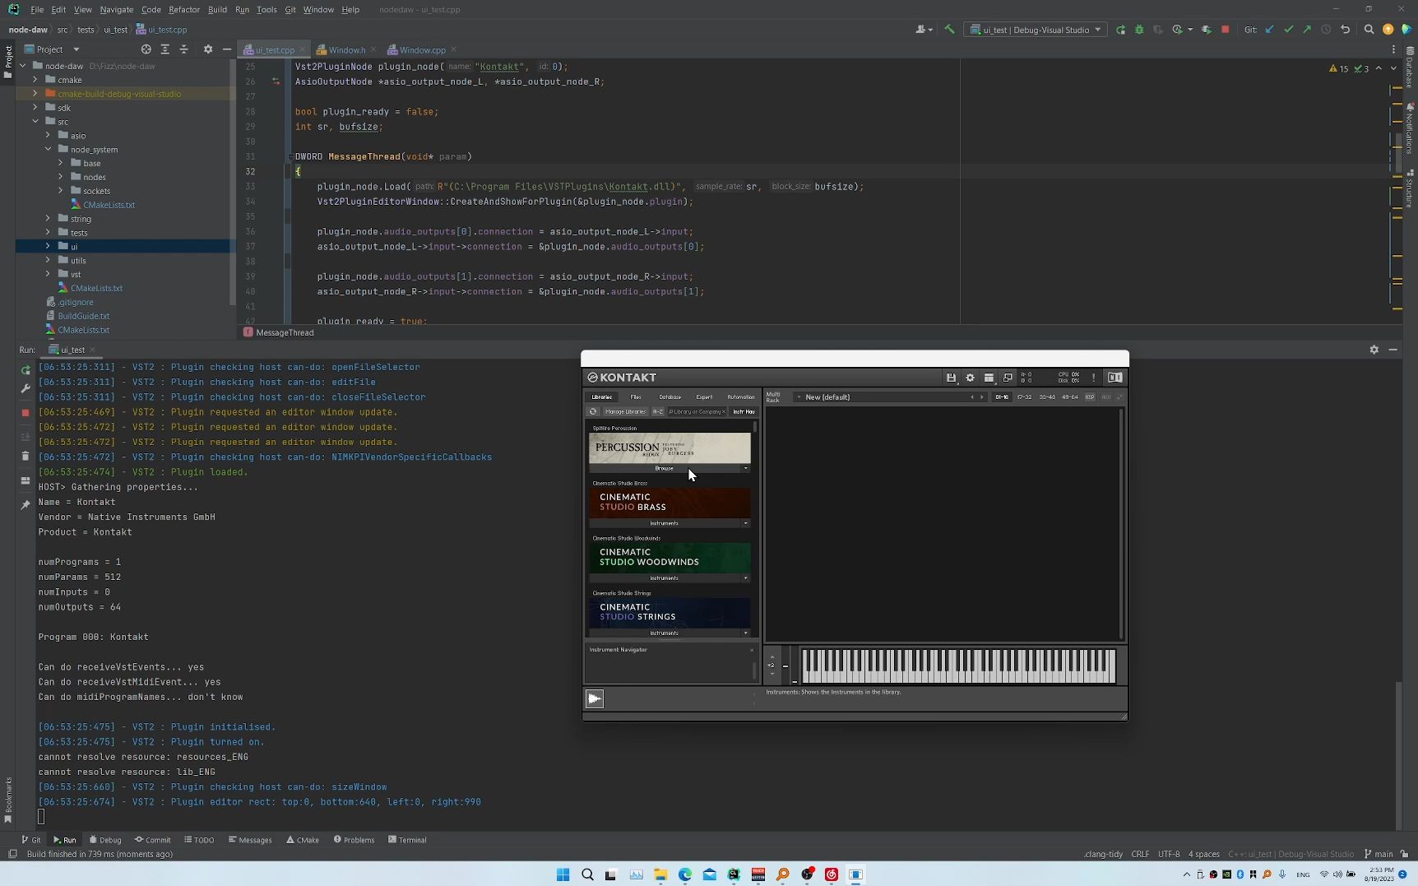Image resolution: width=1418 pixels, height=886 pixels.
Task: Open File Explorer from Windows taskbar
Action: coord(660,874)
